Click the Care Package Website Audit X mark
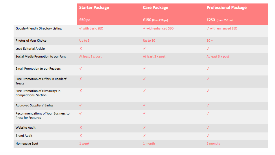This screenshot has width=275, height=155. pos(144,128)
